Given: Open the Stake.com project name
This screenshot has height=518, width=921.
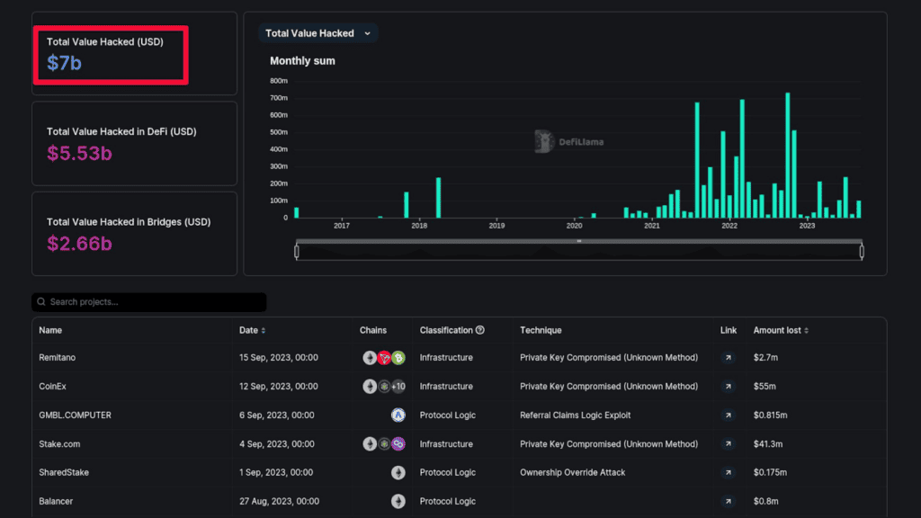Looking at the screenshot, I should coord(59,444).
